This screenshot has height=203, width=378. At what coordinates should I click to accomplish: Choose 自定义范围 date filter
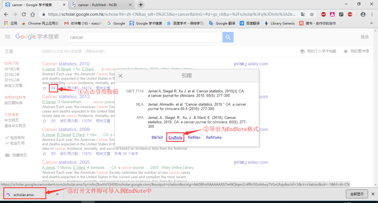15,85
